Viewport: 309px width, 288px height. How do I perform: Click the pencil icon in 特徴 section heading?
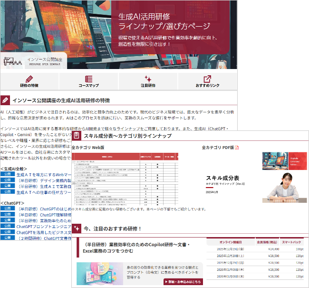point(5,100)
